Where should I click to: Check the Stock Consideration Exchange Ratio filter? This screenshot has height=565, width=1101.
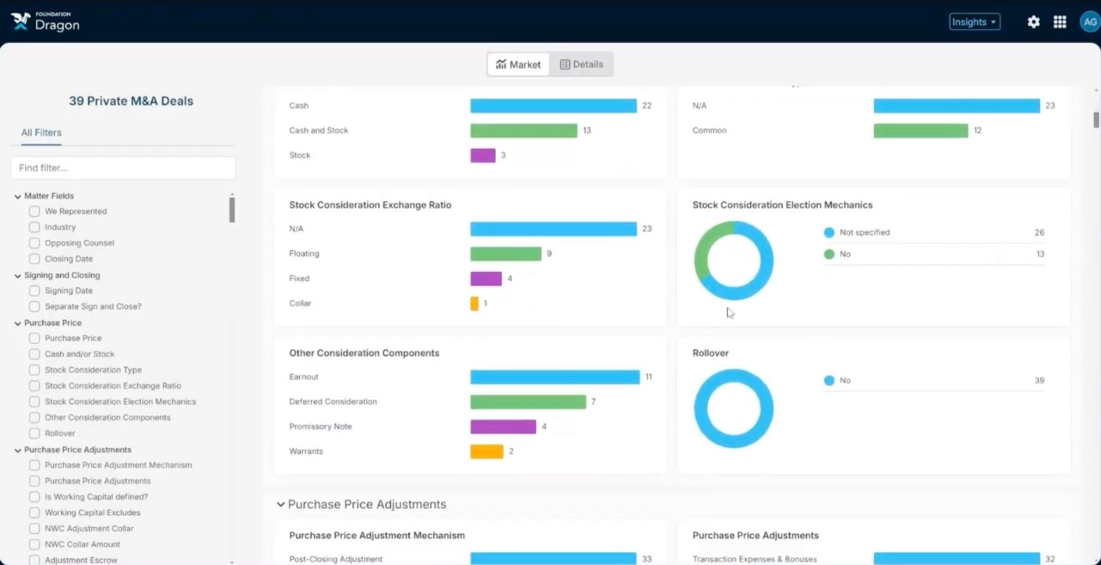point(34,386)
